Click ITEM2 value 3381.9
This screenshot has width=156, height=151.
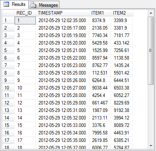pos(120,28)
